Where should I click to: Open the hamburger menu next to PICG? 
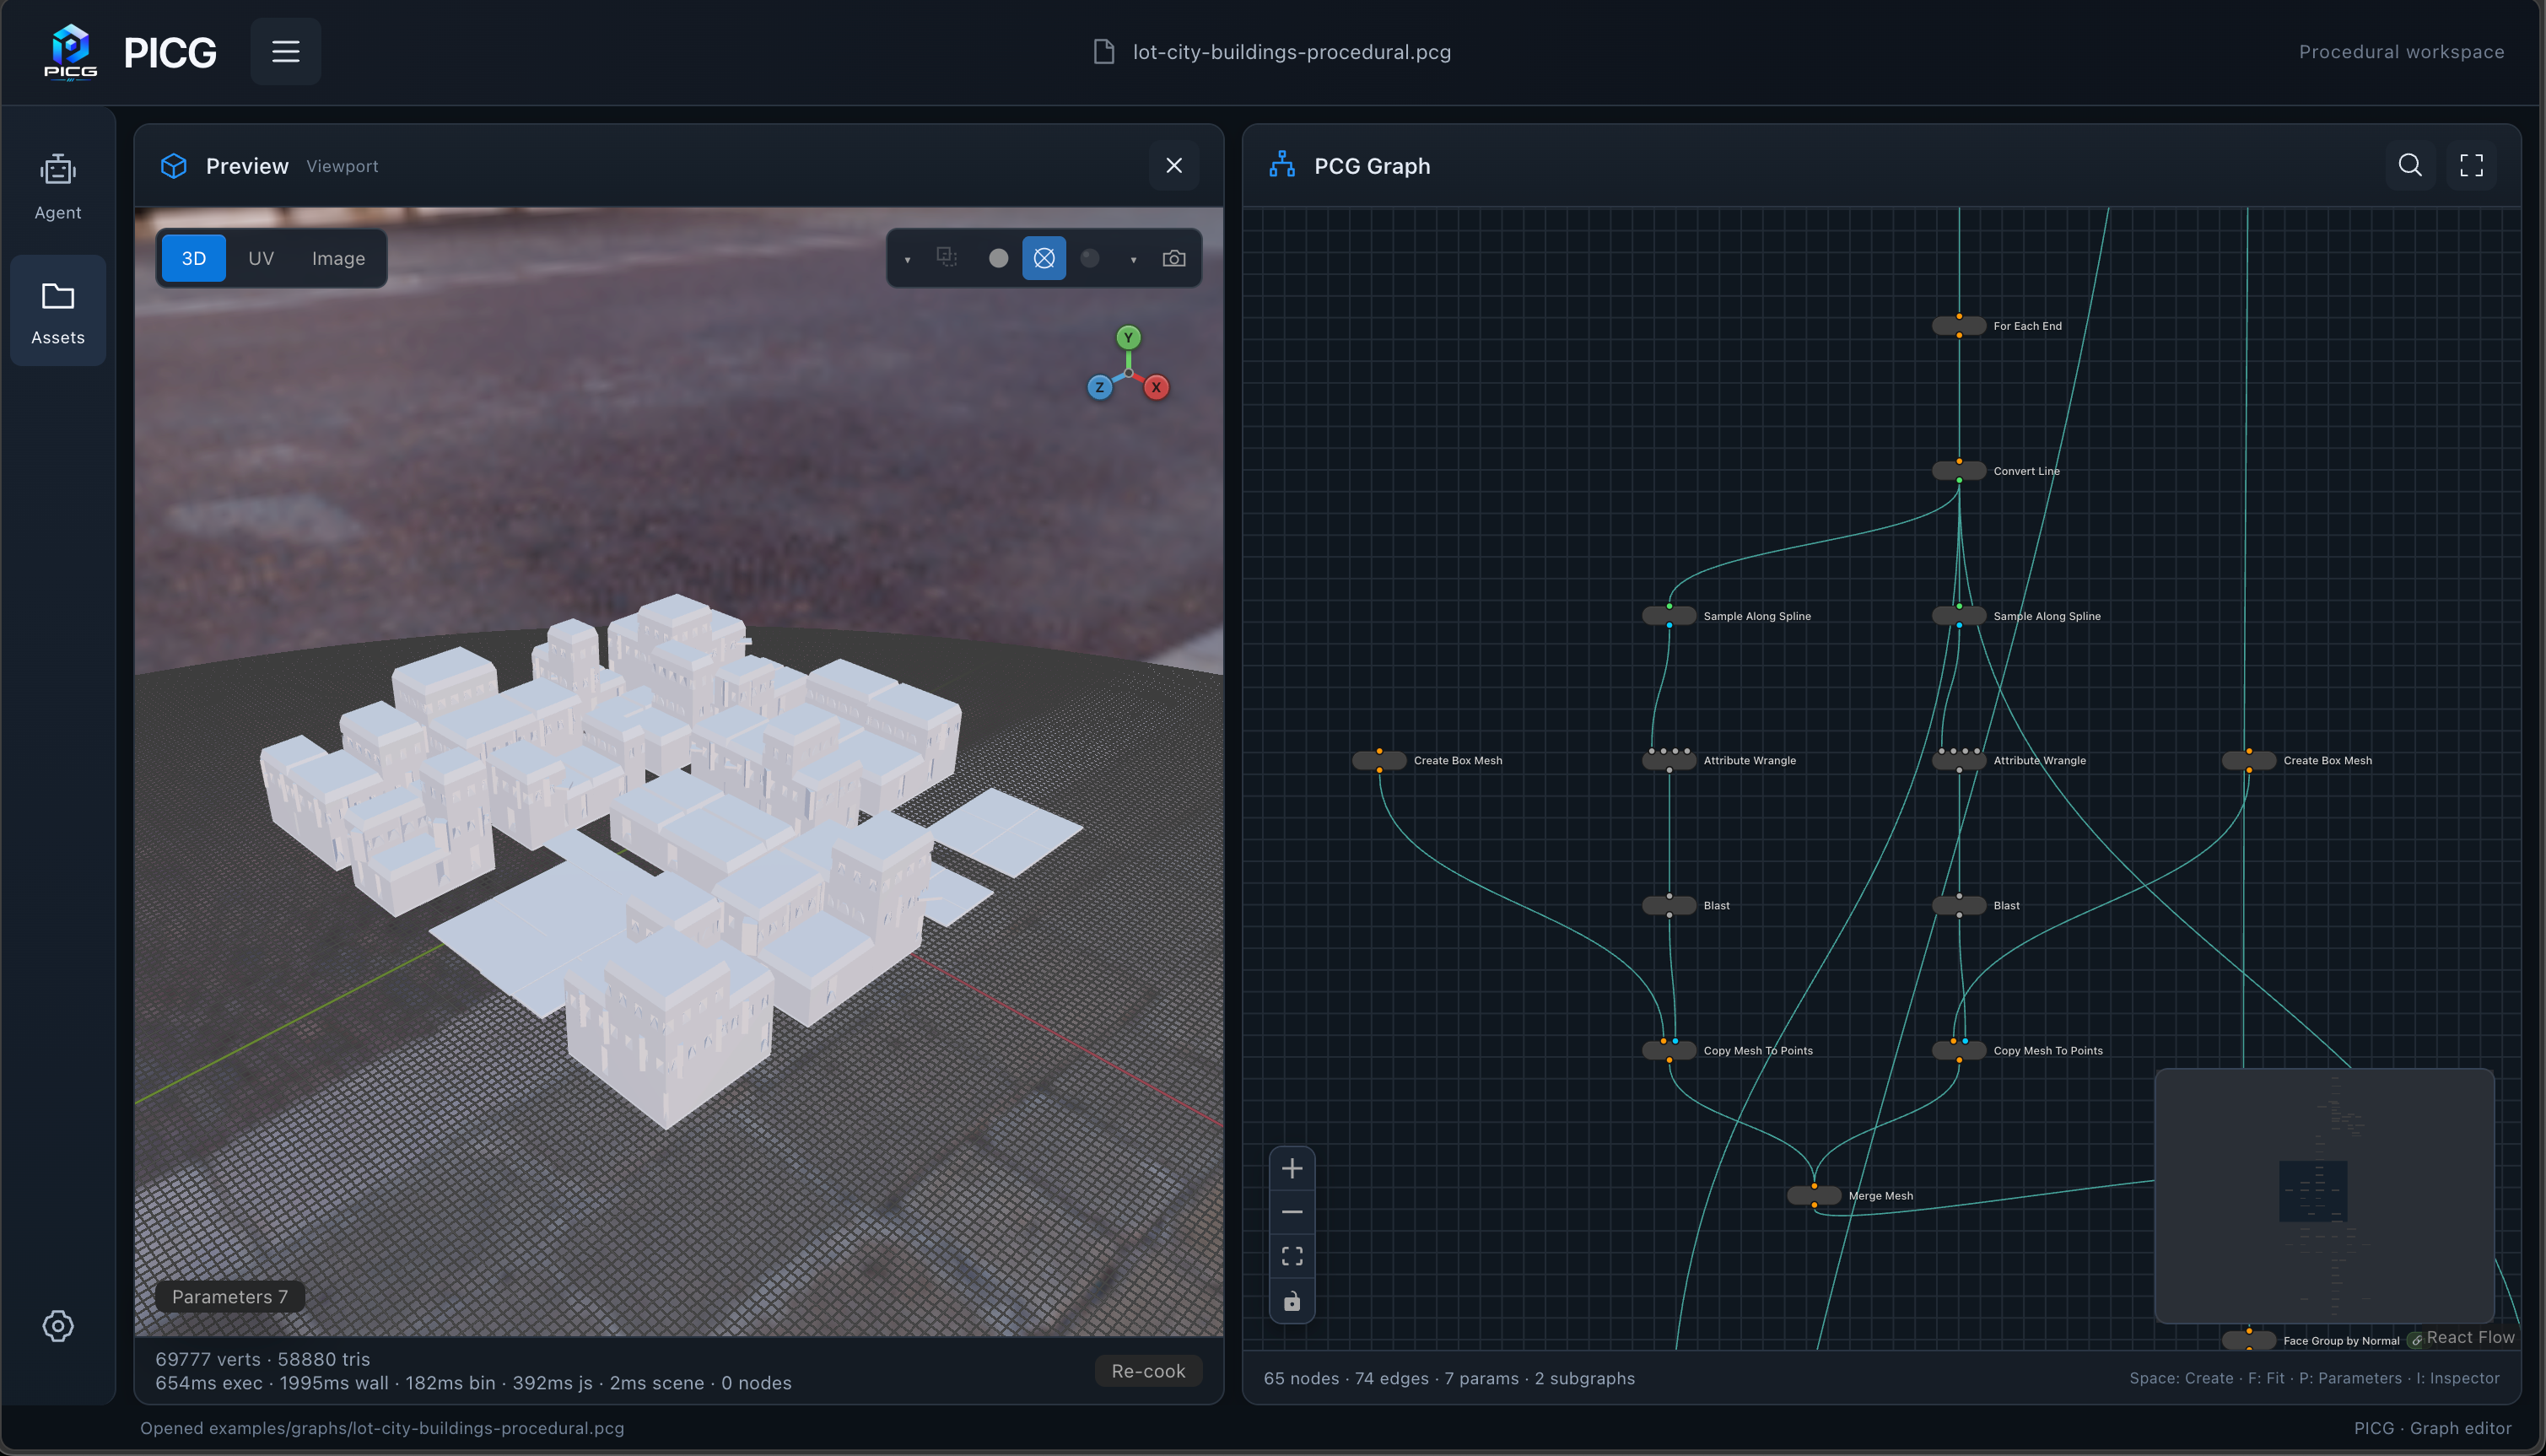[x=286, y=51]
